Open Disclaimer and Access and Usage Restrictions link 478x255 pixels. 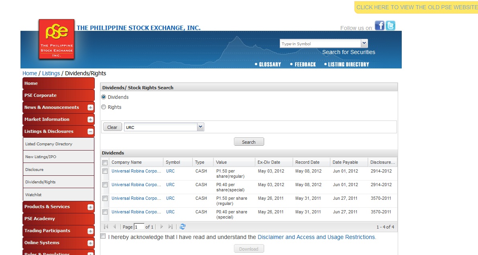click(317, 237)
